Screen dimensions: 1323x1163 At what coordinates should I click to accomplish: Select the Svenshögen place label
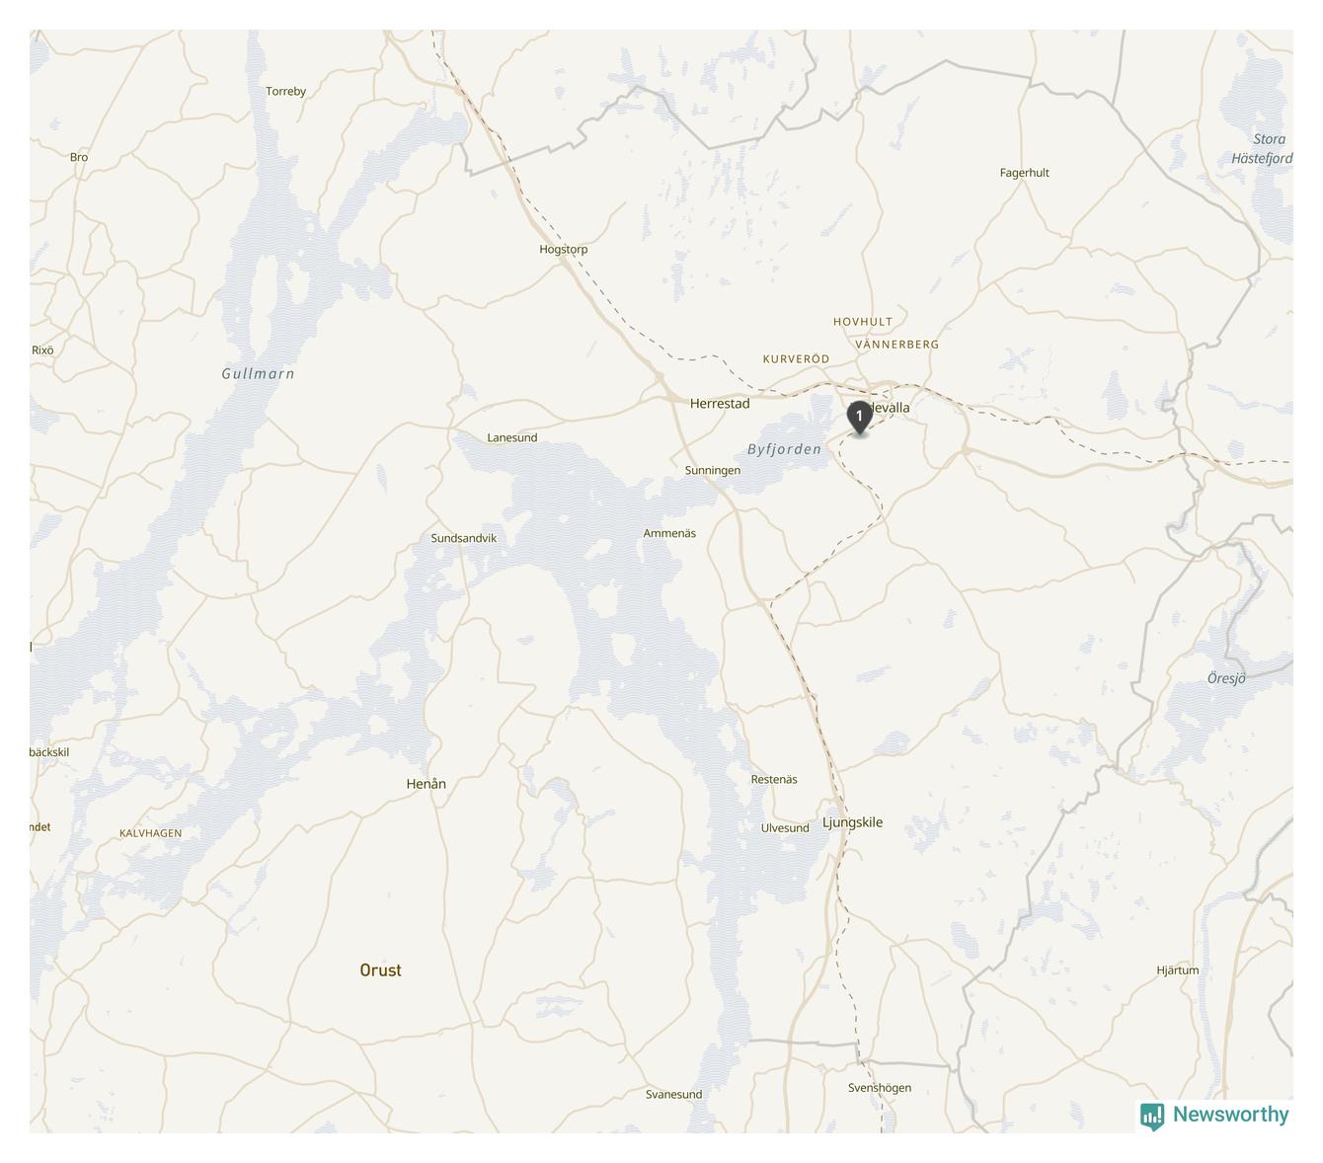[880, 1088]
